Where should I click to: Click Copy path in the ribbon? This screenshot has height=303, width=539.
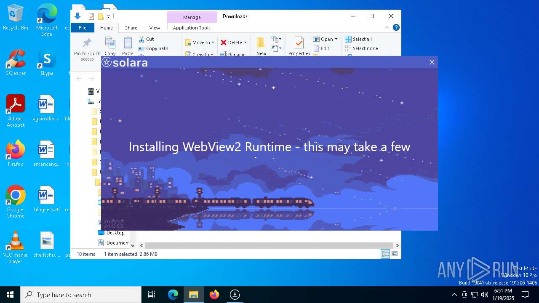coord(153,48)
